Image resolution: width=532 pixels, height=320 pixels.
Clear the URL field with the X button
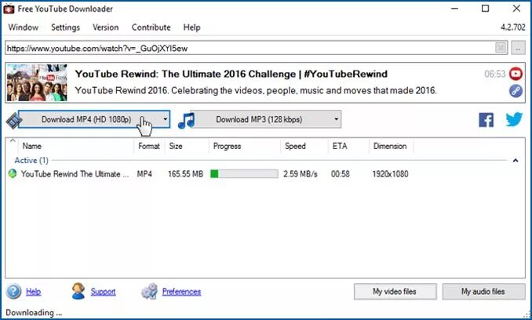[501, 48]
